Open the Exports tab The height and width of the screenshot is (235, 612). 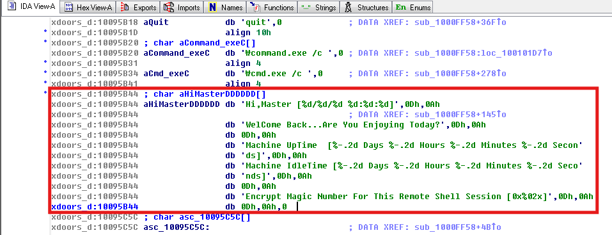coord(139,7)
